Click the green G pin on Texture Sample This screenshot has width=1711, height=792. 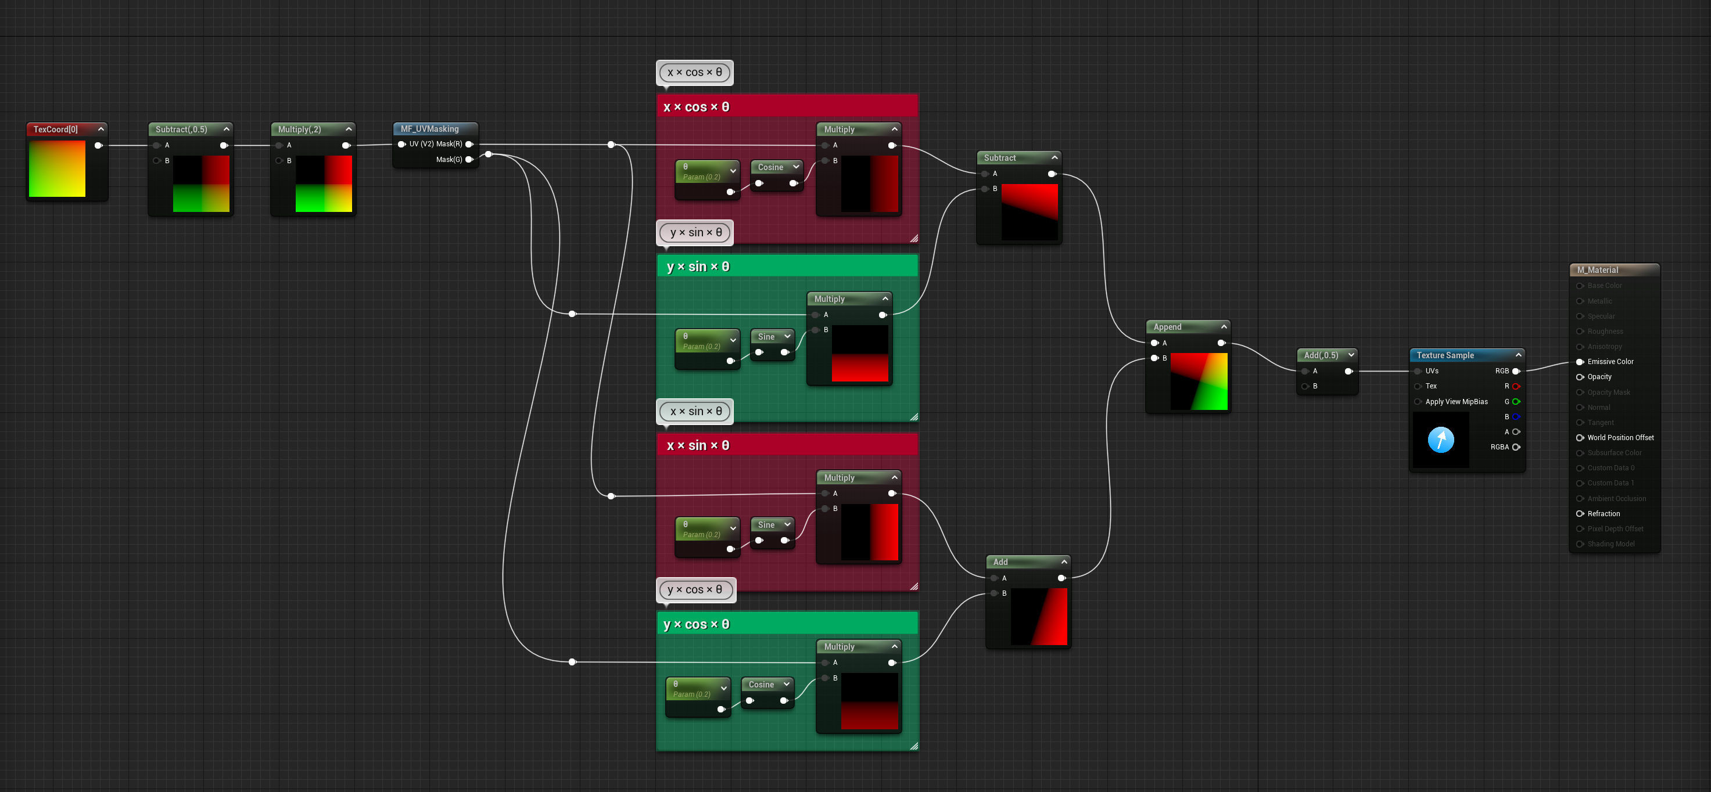click(x=1516, y=402)
